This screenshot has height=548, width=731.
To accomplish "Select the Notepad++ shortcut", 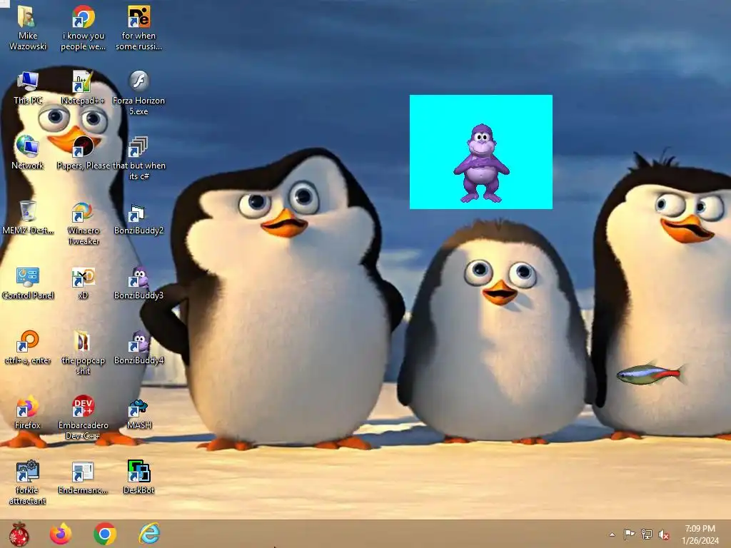I will coord(83,81).
